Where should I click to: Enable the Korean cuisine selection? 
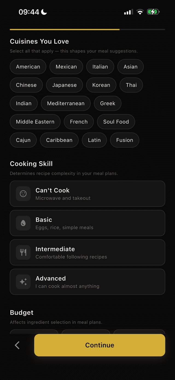coord(101,85)
